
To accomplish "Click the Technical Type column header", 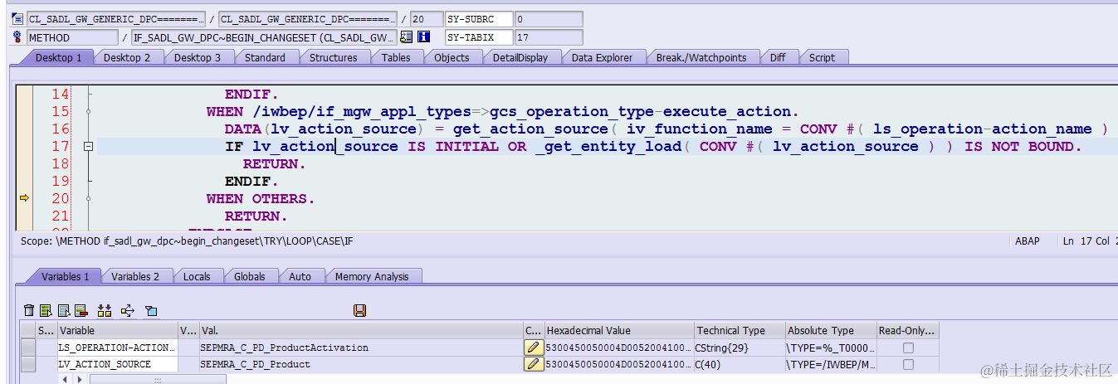I will coord(739,330).
